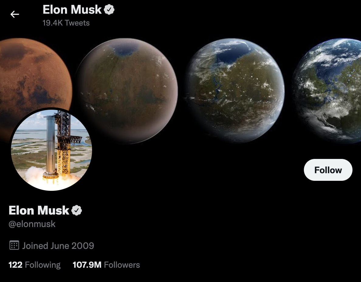
Task: Click the verified badge in the top header
Action: click(109, 10)
